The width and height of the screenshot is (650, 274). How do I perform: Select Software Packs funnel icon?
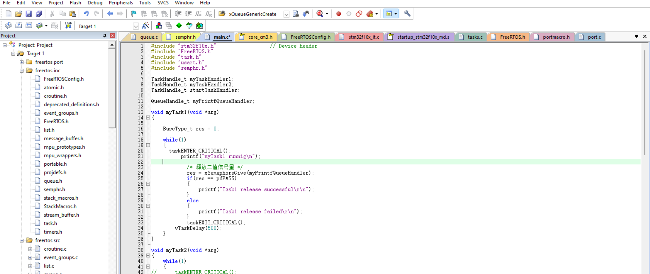pyautogui.click(x=189, y=26)
